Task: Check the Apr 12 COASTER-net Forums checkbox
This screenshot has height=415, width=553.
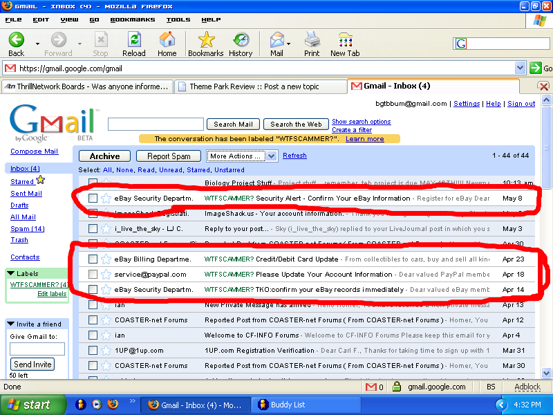Action: (x=93, y=320)
